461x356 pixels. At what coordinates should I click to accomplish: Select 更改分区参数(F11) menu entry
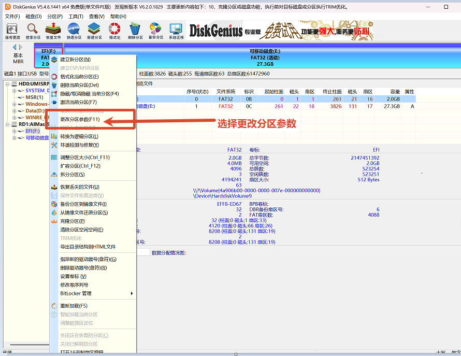[x=93, y=119]
